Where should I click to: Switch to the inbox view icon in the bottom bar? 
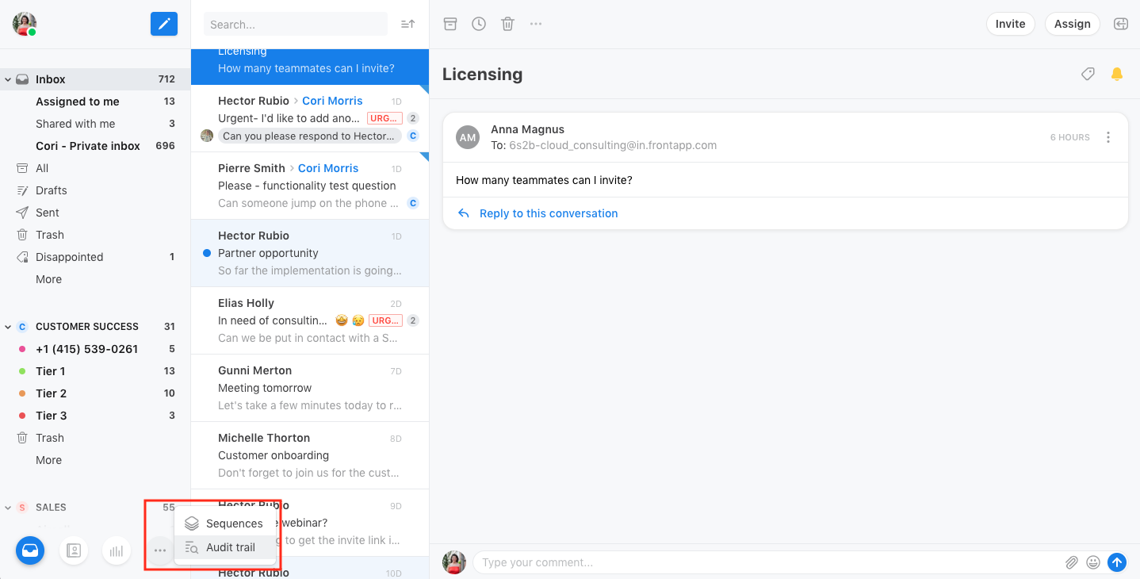[x=30, y=550]
